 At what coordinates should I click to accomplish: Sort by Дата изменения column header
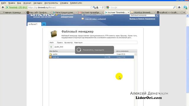pos(122,51)
